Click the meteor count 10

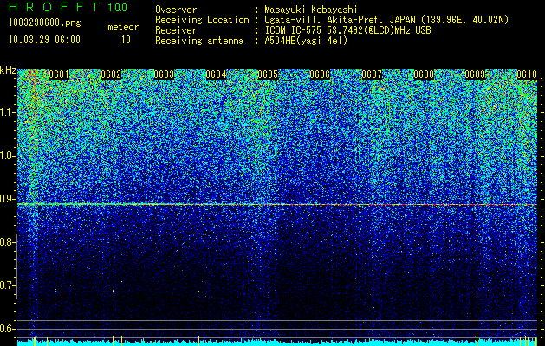(x=126, y=40)
